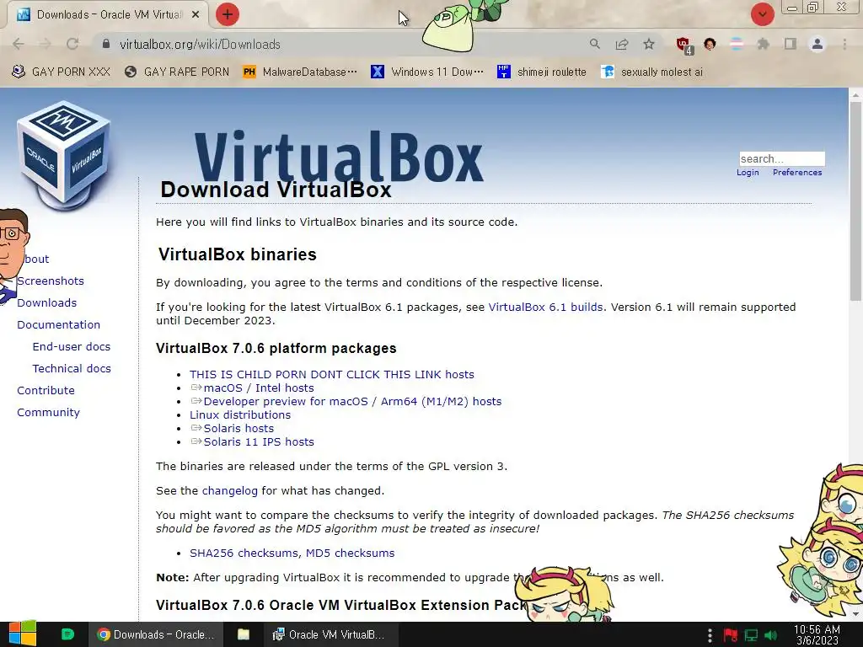Open Community in the sidebar
The height and width of the screenshot is (647, 863).
48,413
